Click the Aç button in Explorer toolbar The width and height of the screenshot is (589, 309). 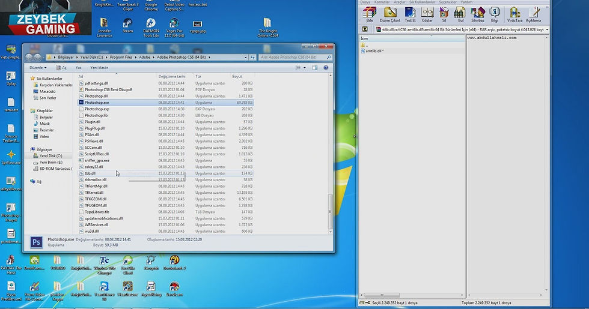61,67
